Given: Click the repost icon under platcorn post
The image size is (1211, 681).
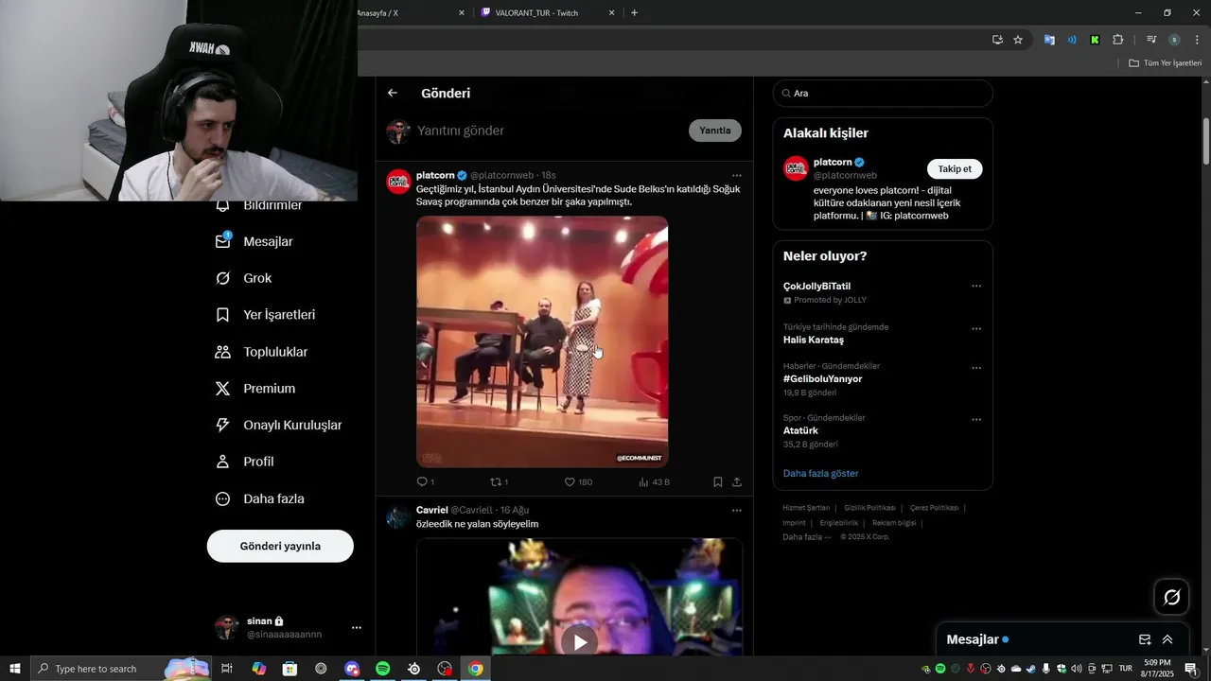Looking at the screenshot, I should tap(495, 482).
